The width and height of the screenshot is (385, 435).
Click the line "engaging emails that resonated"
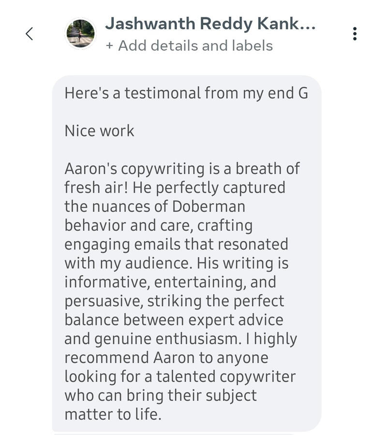pos(176,244)
